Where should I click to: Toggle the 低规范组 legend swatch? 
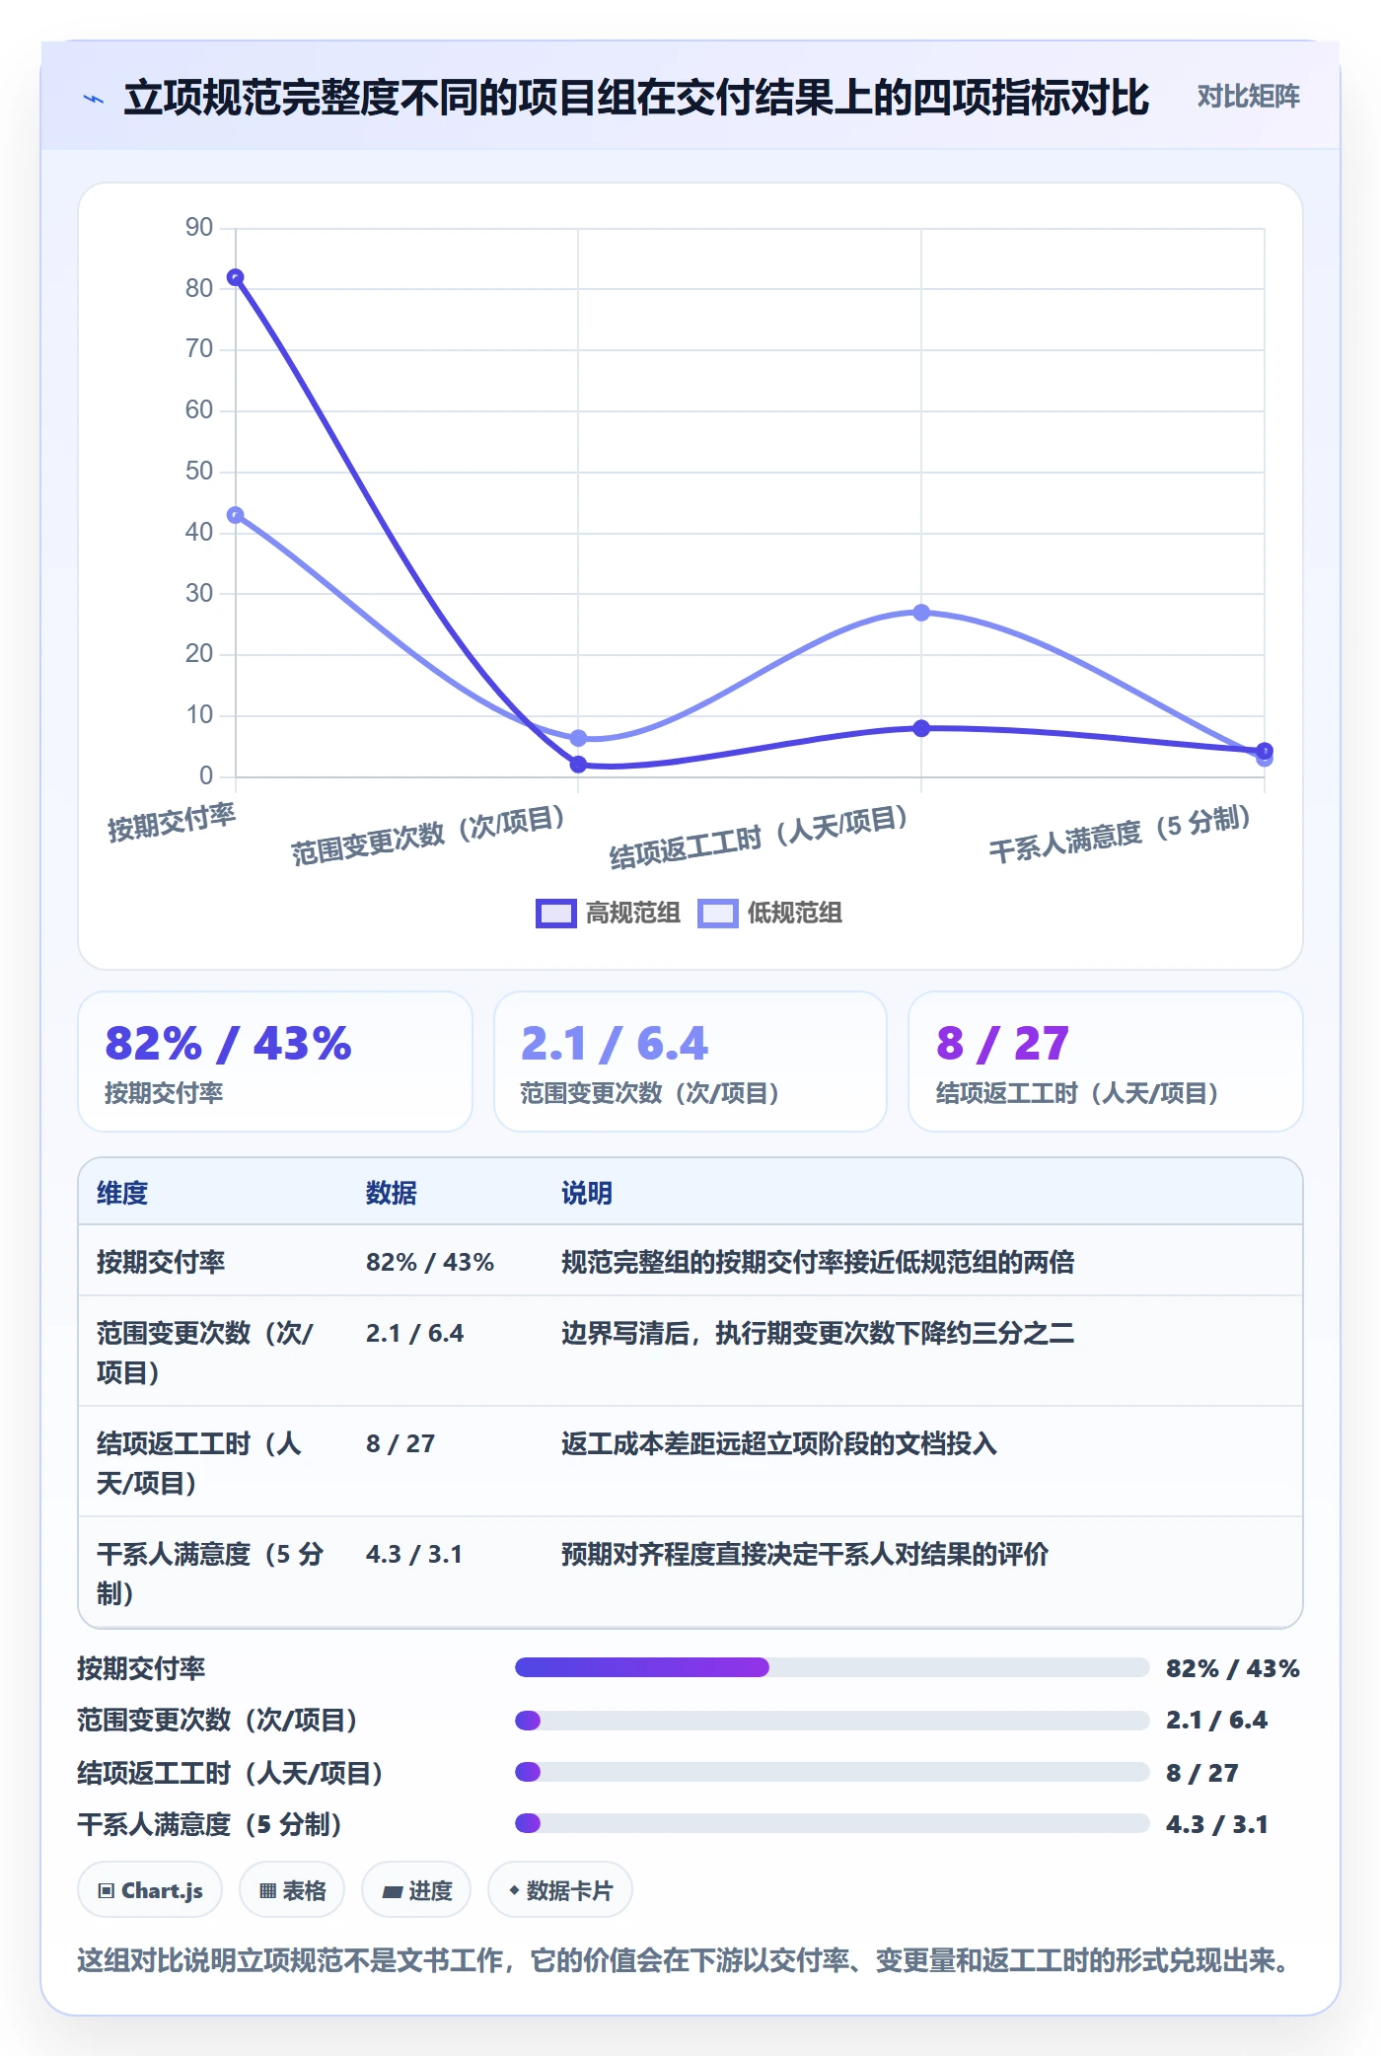coord(717,914)
